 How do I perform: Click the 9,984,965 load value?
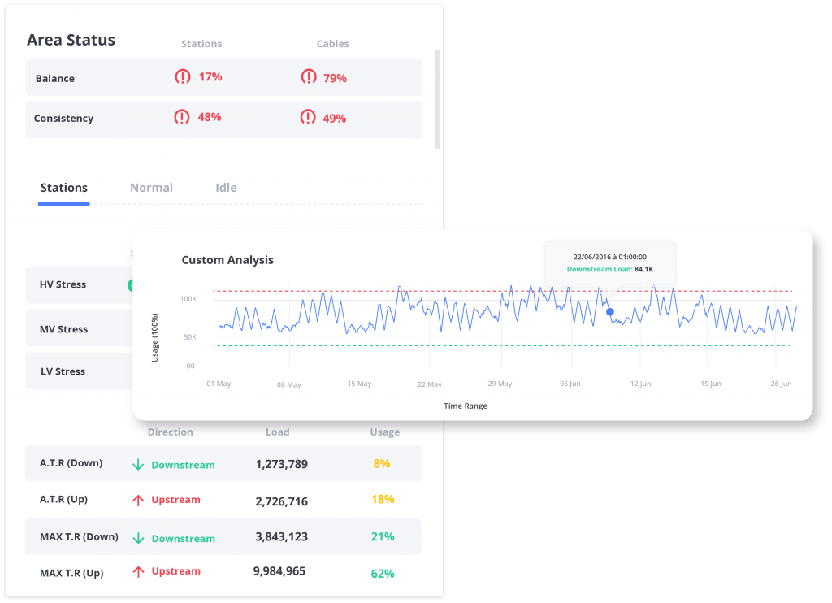point(279,571)
